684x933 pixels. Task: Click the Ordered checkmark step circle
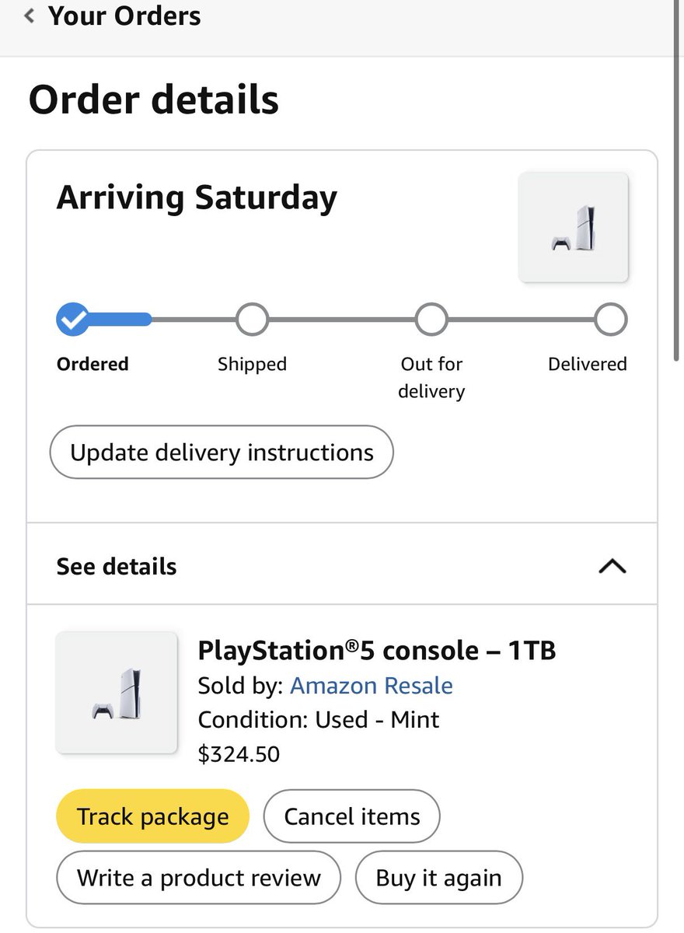click(73, 320)
